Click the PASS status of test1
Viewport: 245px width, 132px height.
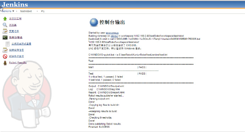[142, 67]
